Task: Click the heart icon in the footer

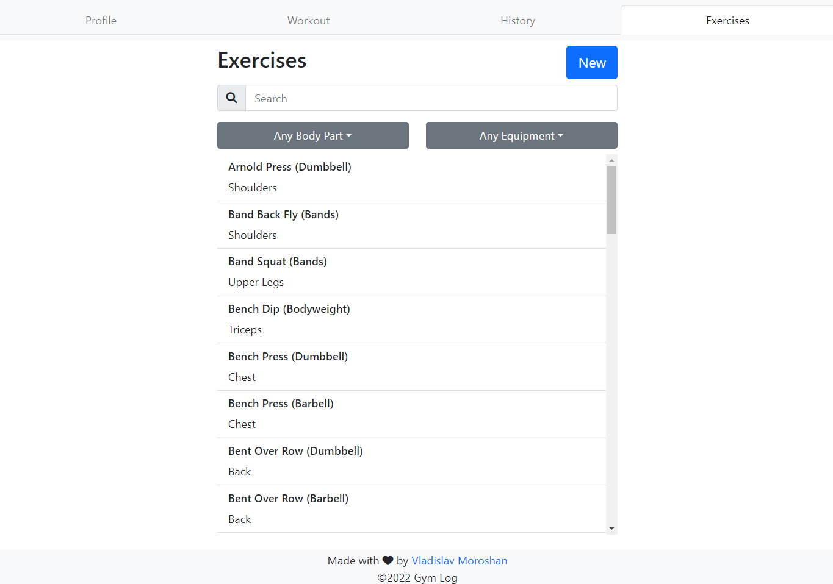Action: pos(388,560)
